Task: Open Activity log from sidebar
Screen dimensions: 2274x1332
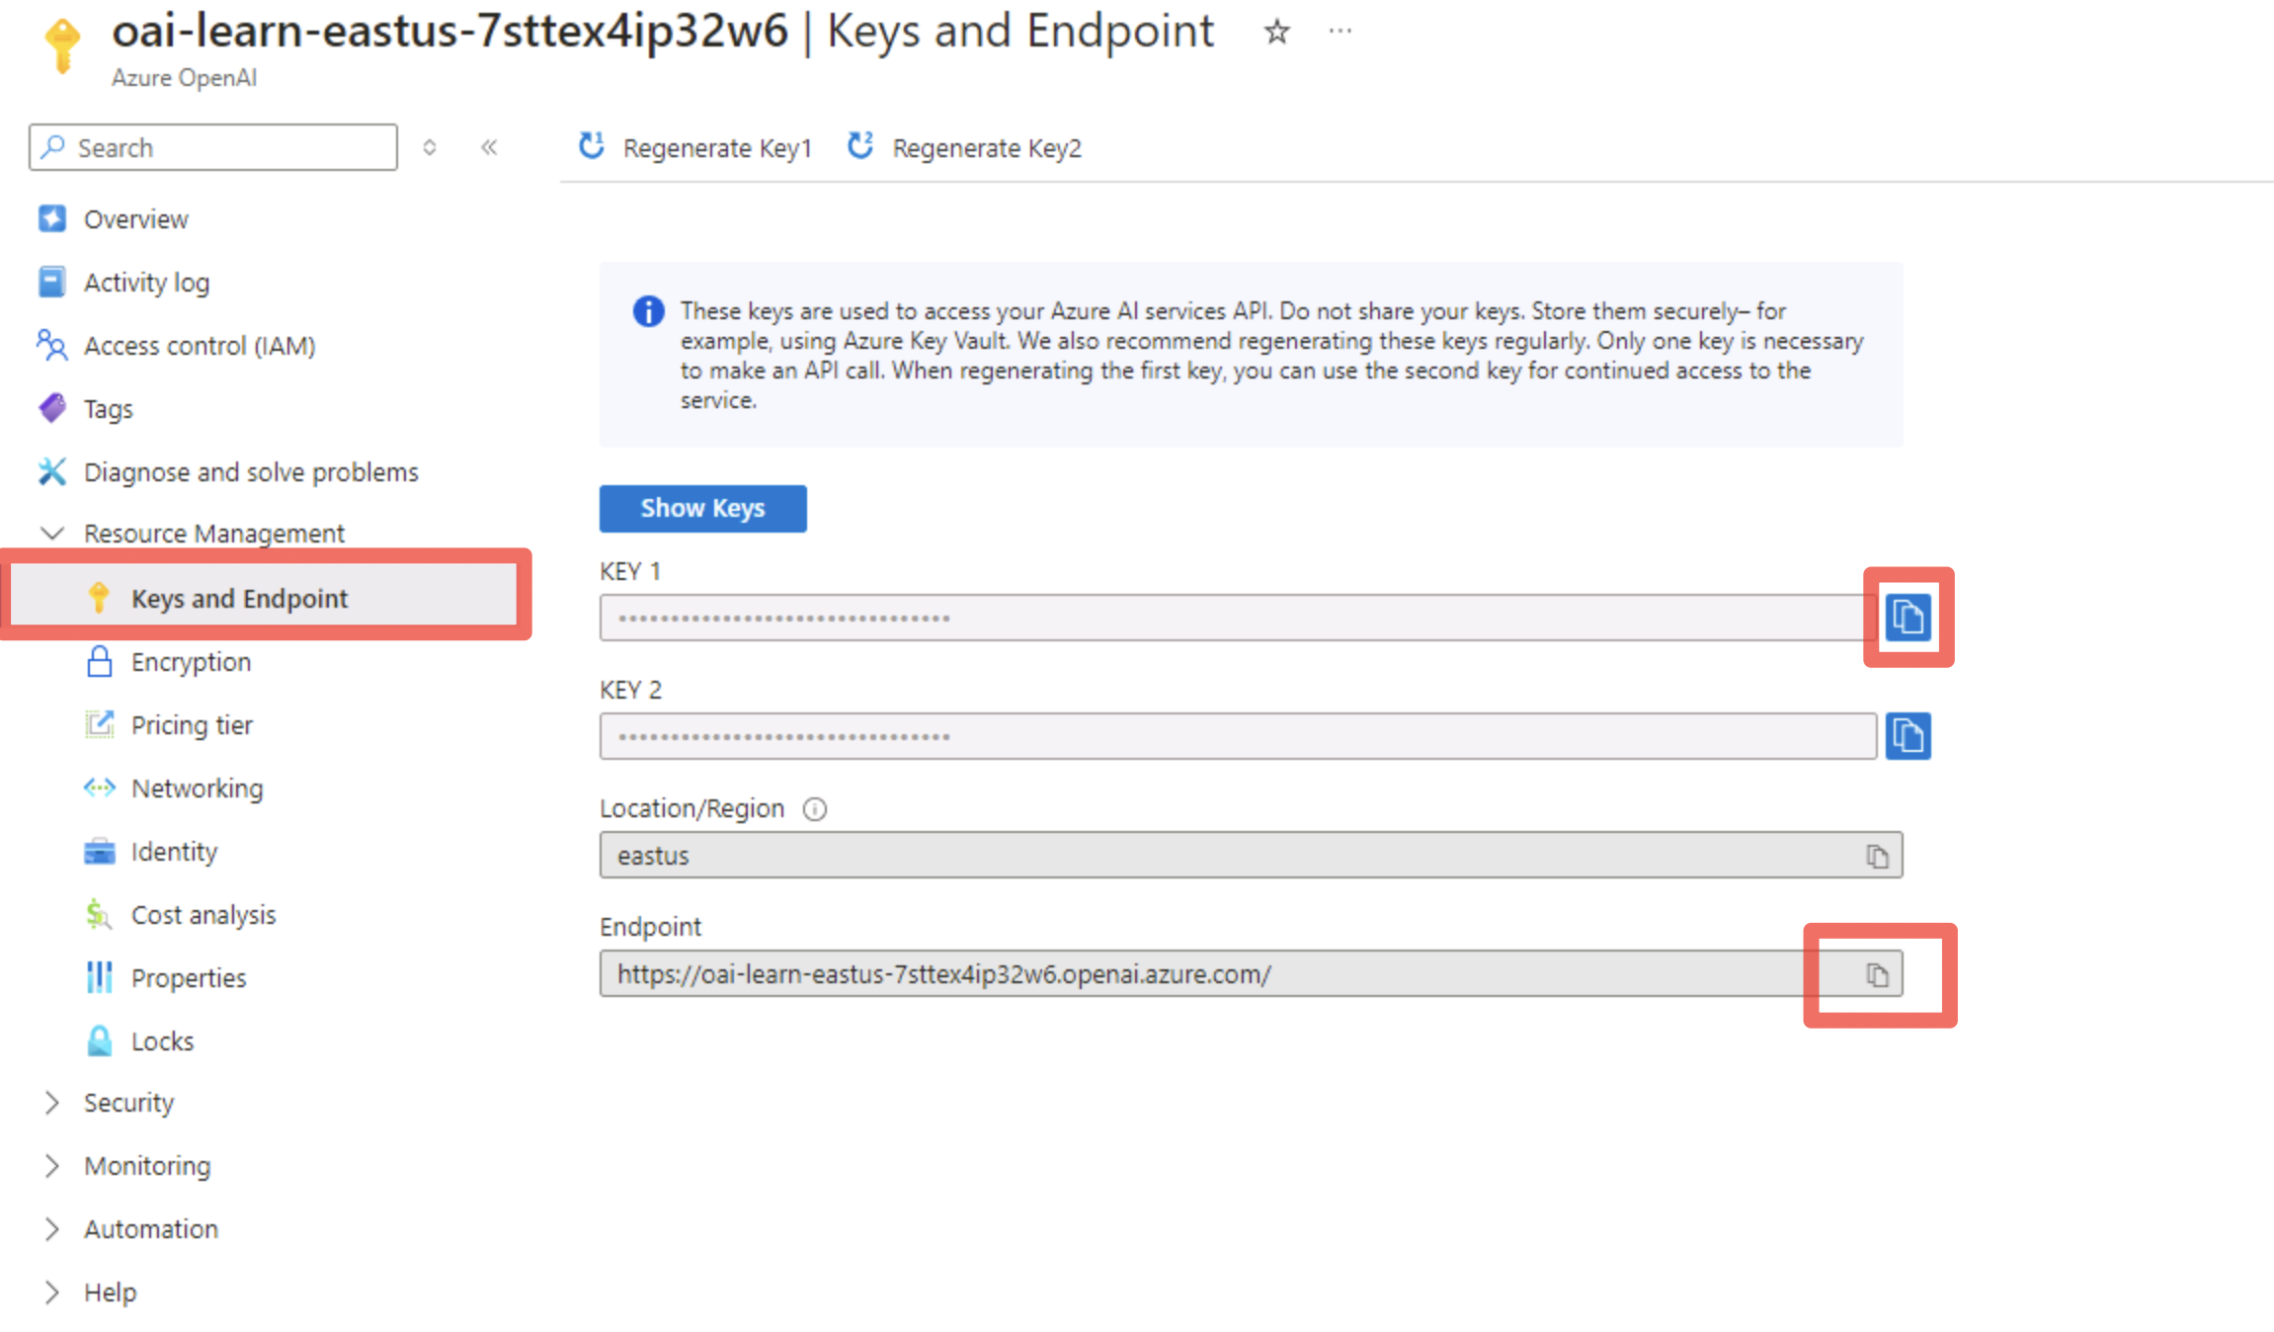Action: click(x=146, y=283)
